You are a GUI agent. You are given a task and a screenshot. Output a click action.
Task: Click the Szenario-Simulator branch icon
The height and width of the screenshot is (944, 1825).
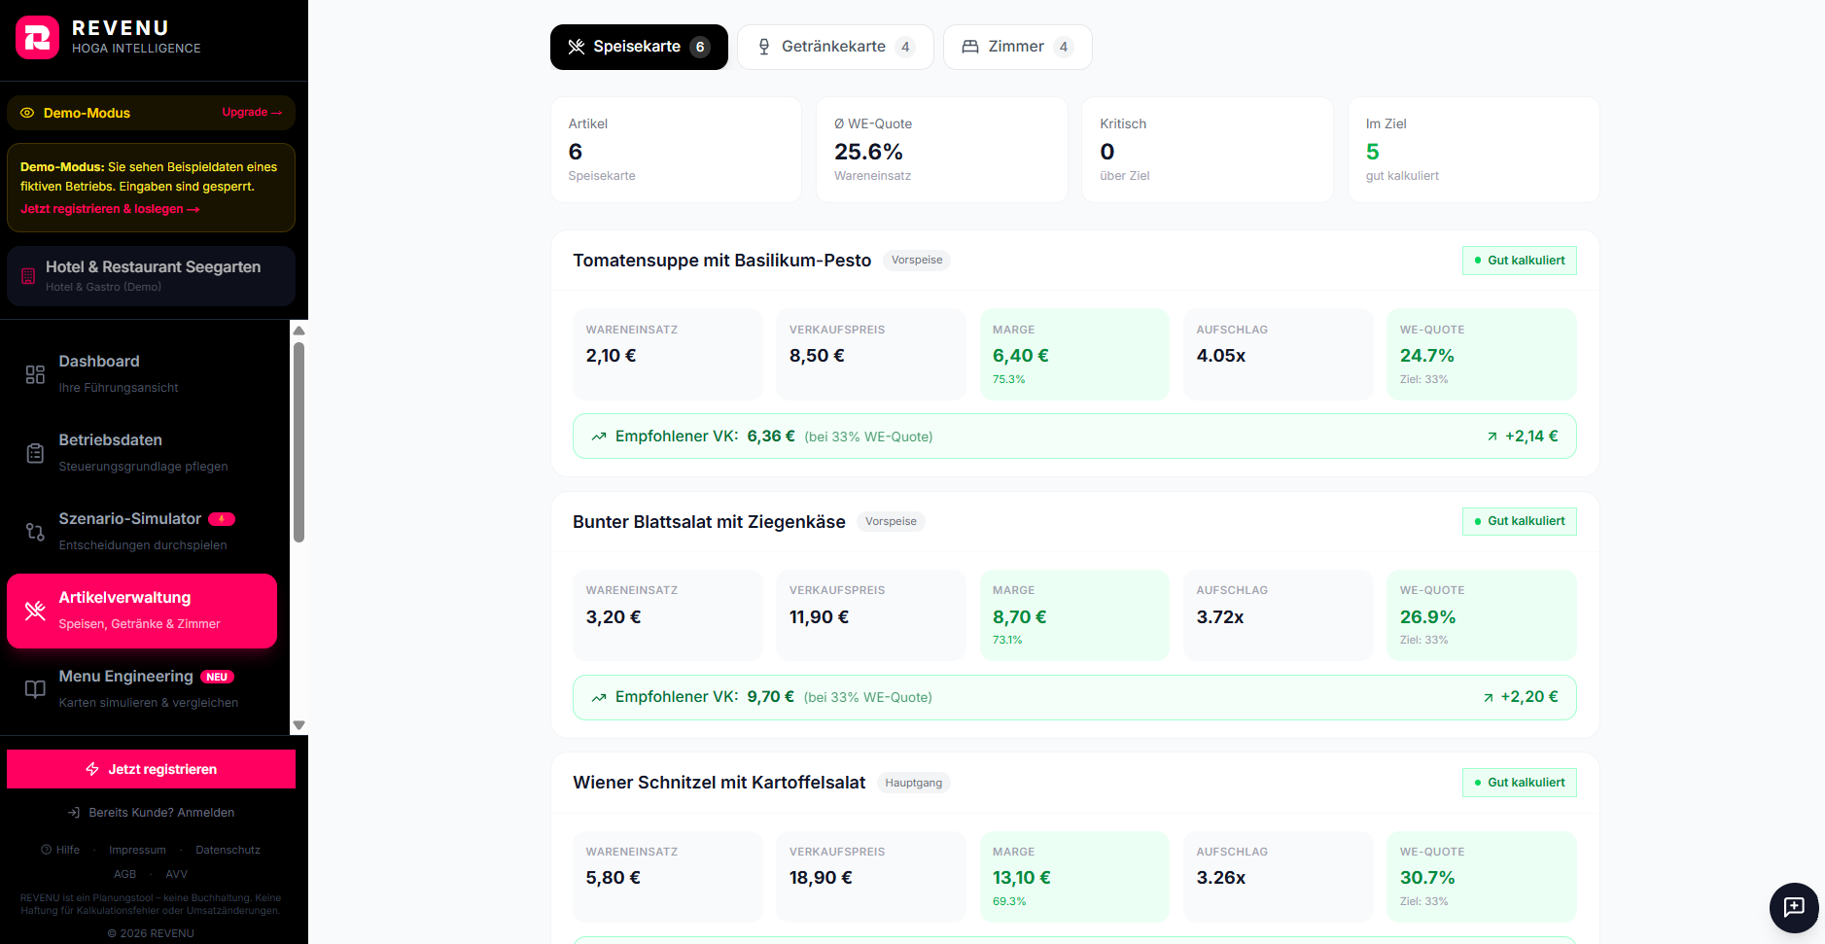coord(35,532)
